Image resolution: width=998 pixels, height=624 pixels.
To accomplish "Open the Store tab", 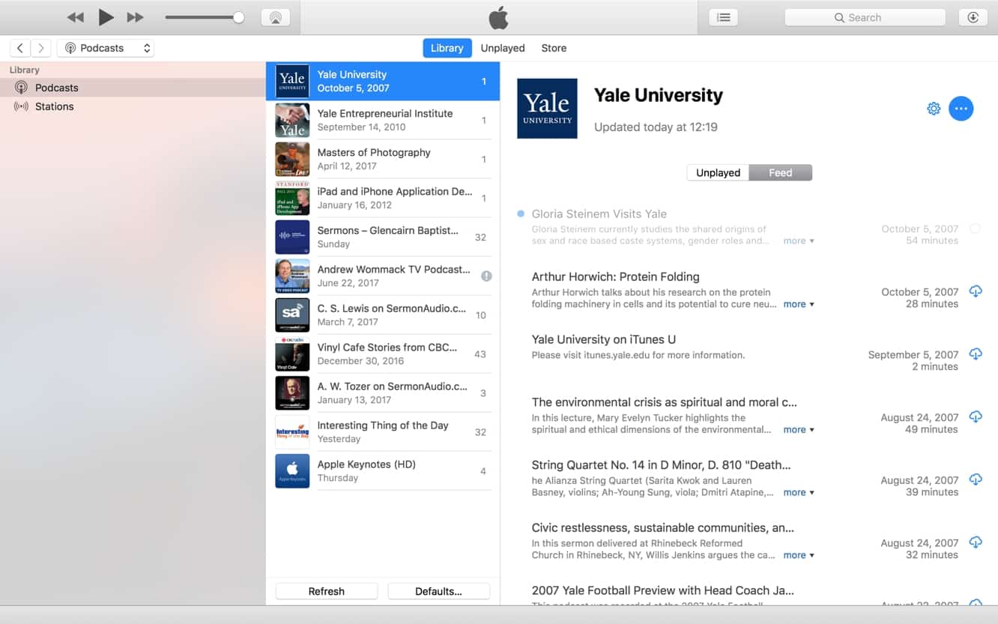I will (554, 48).
